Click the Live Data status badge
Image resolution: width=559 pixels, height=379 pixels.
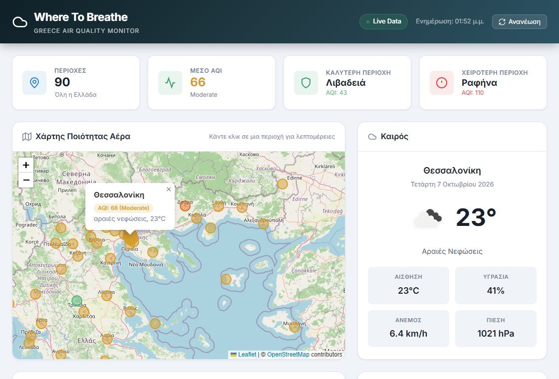click(383, 21)
